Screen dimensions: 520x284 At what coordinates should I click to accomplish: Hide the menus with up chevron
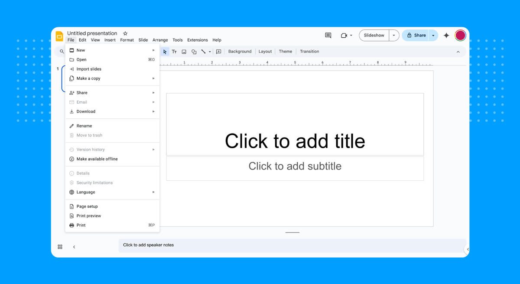click(458, 52)
